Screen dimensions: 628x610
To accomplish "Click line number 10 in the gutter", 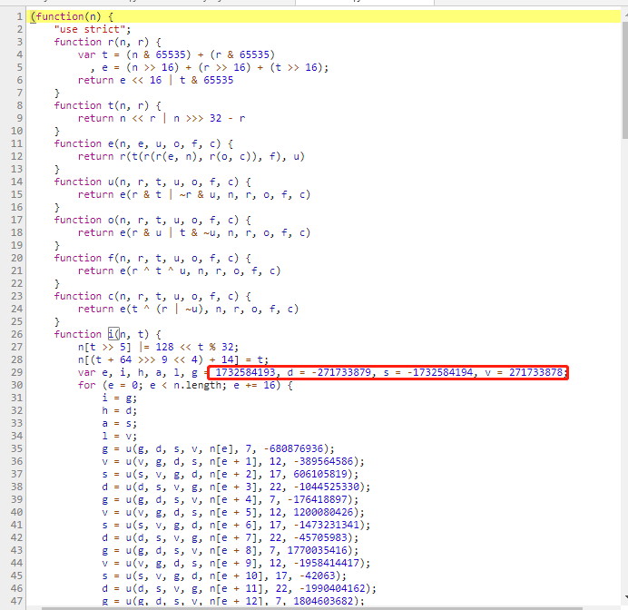I will 17,131.
